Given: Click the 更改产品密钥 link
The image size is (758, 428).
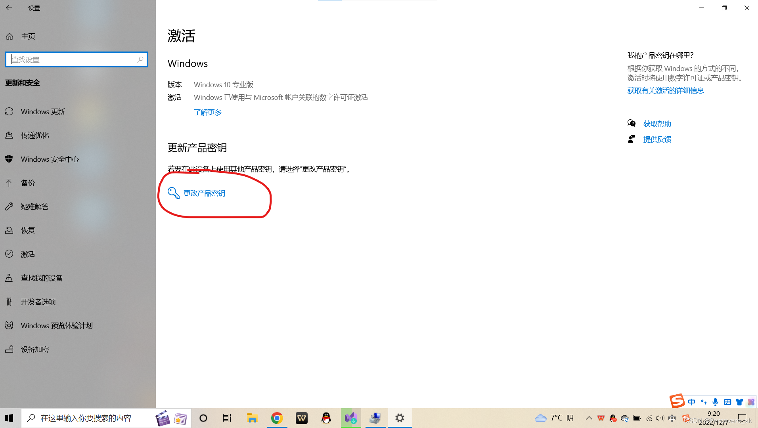Looking at the screenshot, I should (204, 193).
